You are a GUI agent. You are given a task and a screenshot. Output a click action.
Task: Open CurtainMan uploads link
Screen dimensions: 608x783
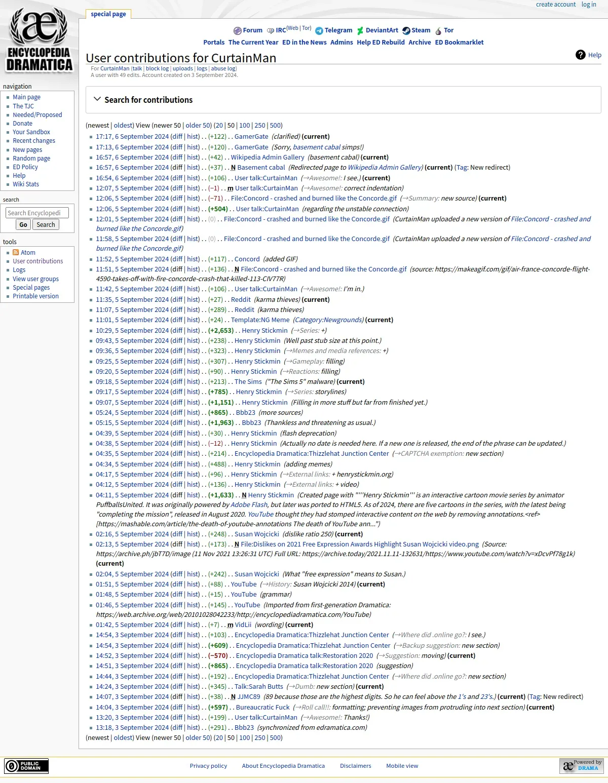point(182,68)
